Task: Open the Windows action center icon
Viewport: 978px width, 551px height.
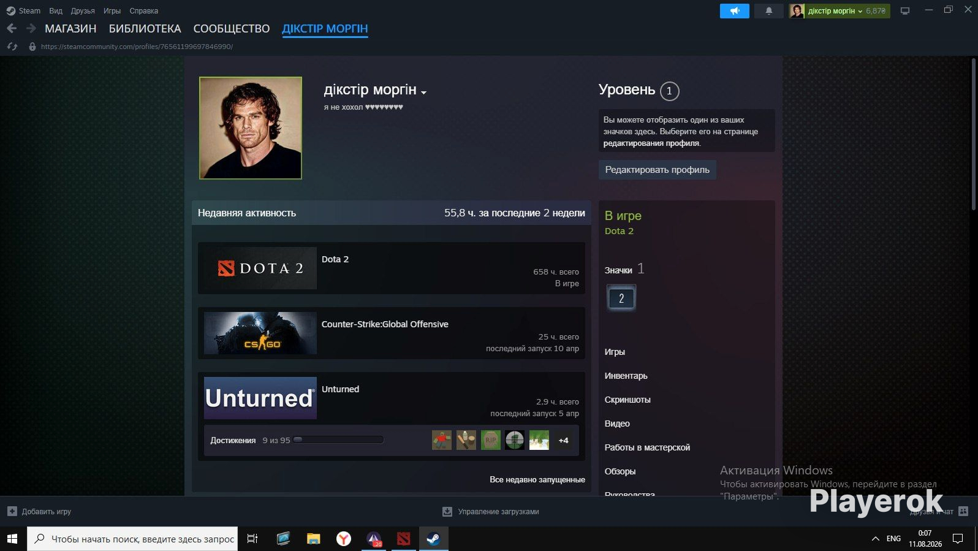Action: click(x=958, y=539)
